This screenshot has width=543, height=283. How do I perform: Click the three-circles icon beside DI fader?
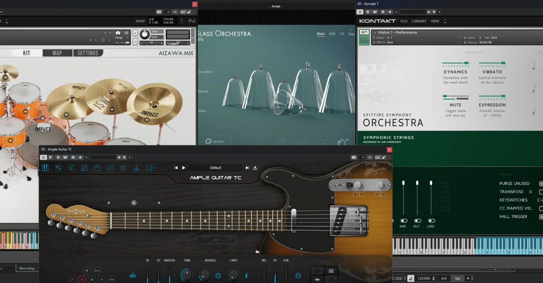[133, 275]
